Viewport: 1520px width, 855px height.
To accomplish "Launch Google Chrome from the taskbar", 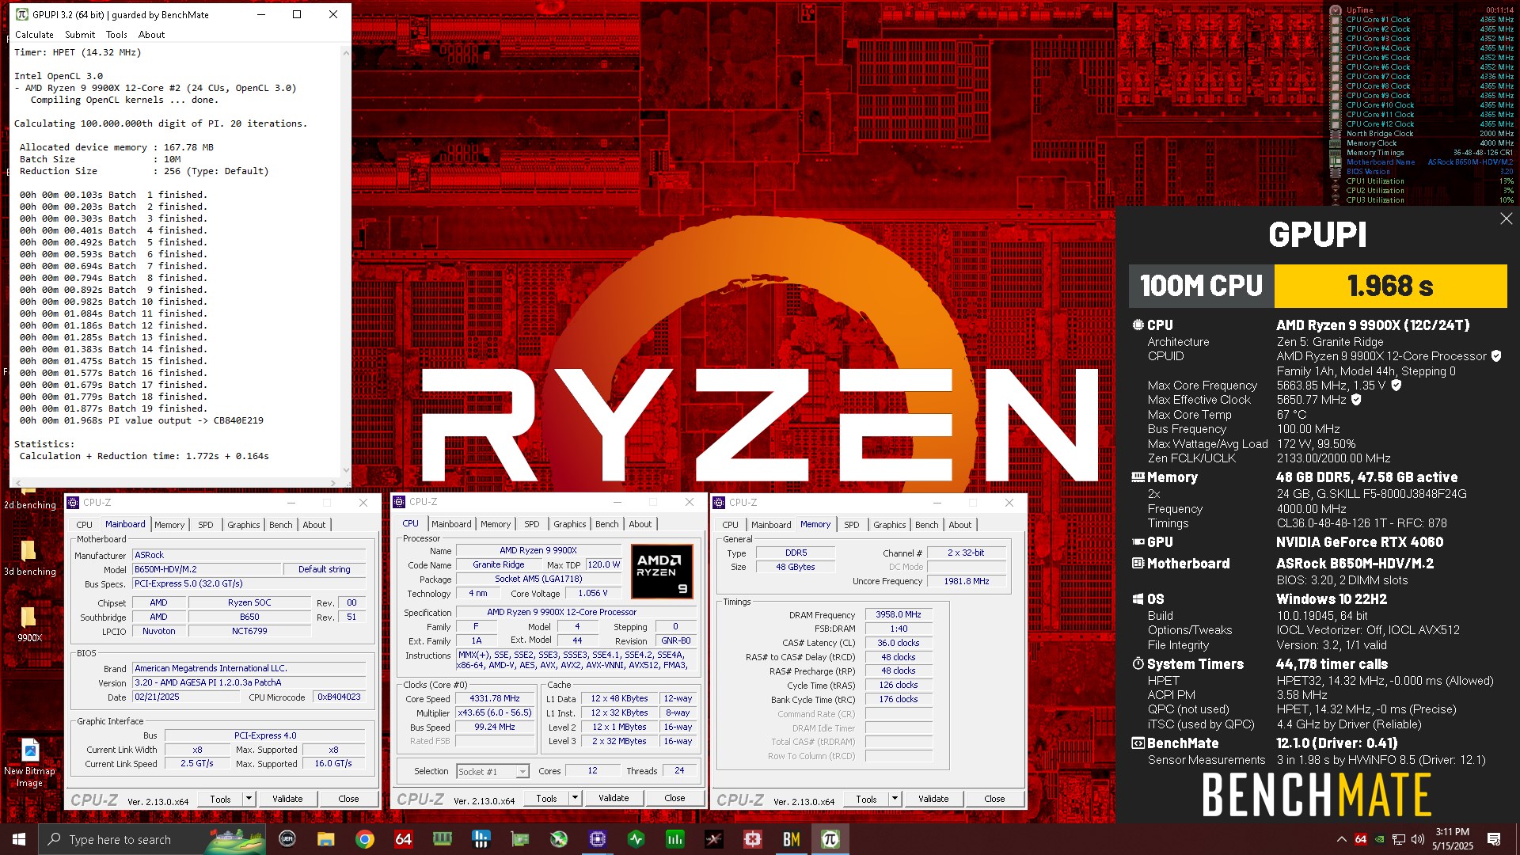I will tap(365, 839).
